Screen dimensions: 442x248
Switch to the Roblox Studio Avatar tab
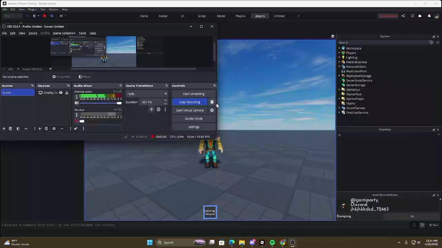point(163,16)
